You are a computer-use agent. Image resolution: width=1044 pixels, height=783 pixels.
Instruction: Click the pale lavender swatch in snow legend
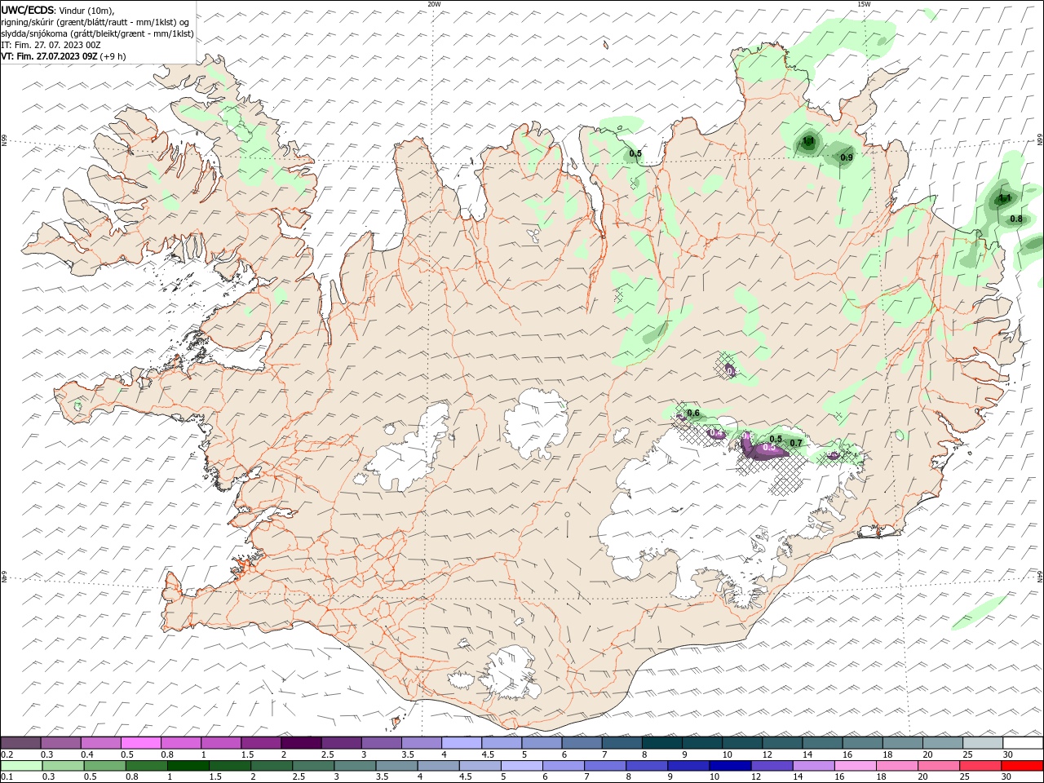(x=462, y=743)
